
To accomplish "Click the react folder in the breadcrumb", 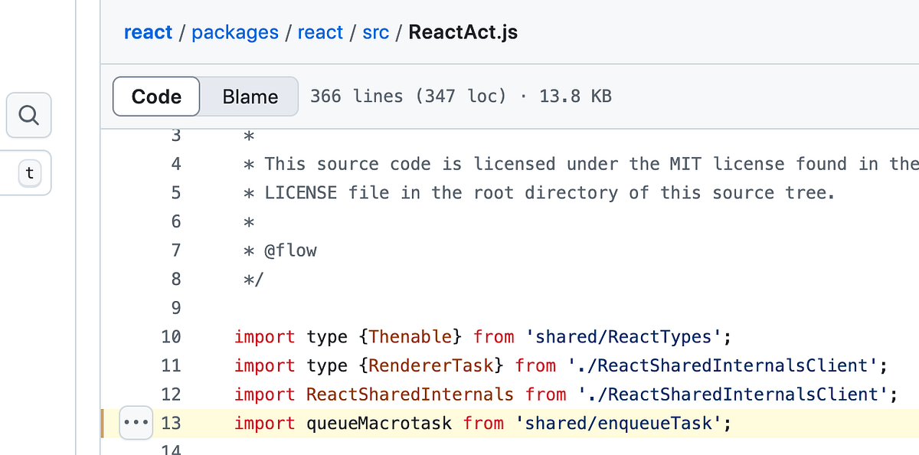I will tap(320, 32).
